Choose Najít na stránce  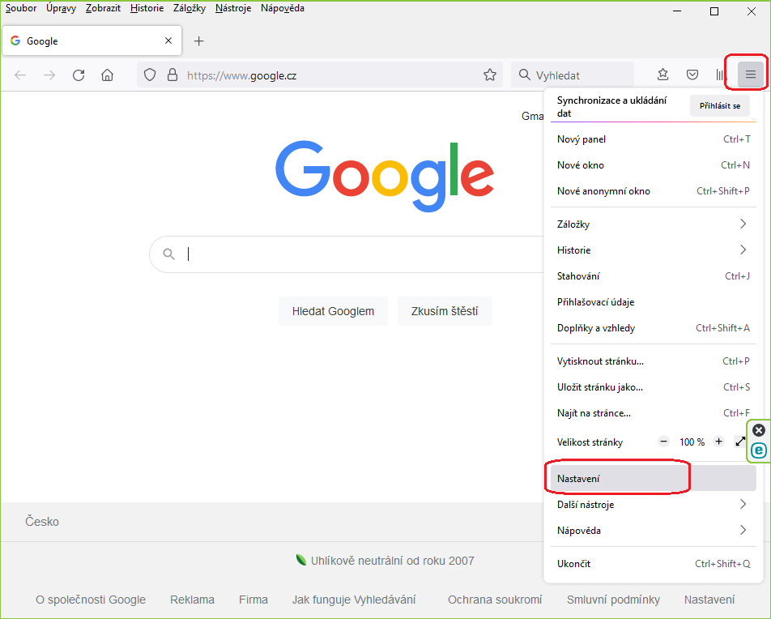pos(653,413)
